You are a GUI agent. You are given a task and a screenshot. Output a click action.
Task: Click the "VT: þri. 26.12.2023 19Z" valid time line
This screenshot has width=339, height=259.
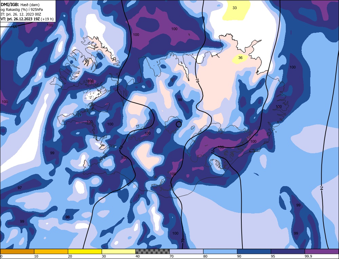(27, 19)
